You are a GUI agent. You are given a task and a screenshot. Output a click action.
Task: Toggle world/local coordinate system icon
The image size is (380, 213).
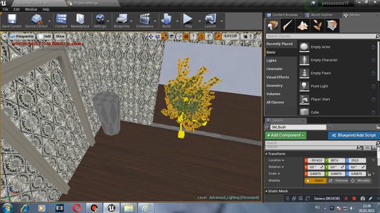click(x=172, y=37)
